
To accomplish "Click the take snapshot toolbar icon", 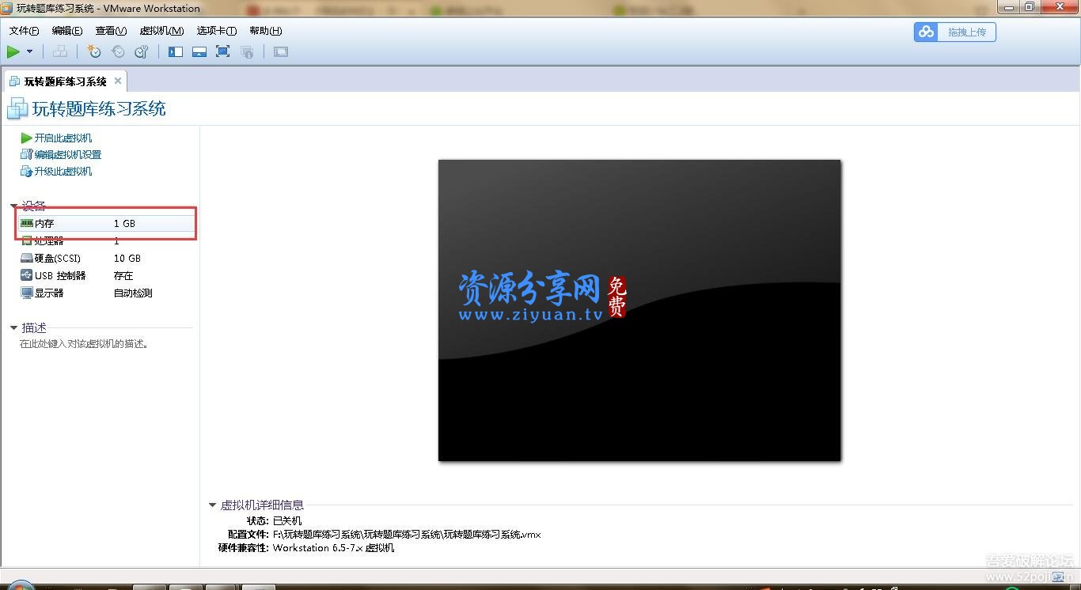I will point(94,51).
